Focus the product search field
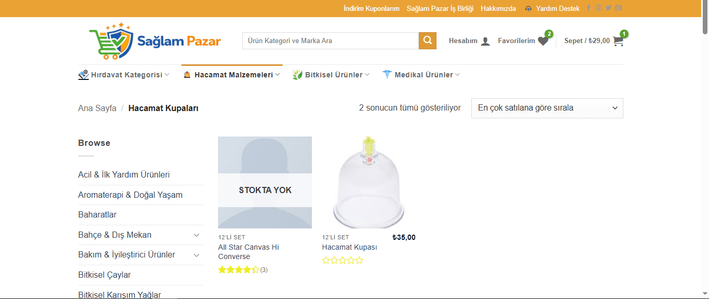 330,40
